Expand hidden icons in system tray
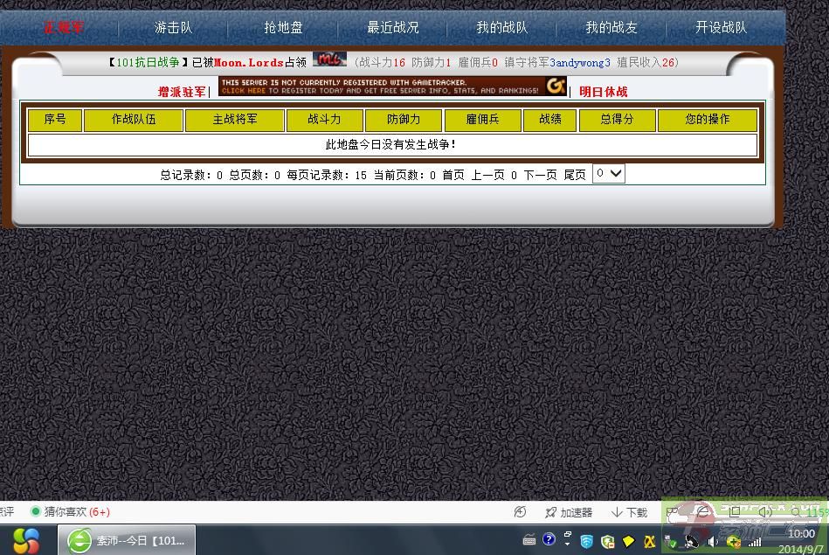Viewport: 829px width, 555px height. click(x=567, y=544)
